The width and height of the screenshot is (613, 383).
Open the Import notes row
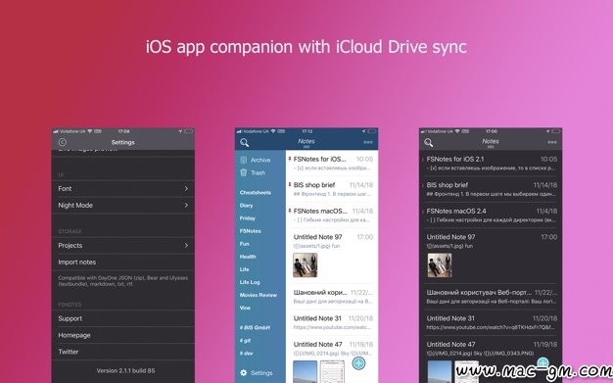point(123,263)
